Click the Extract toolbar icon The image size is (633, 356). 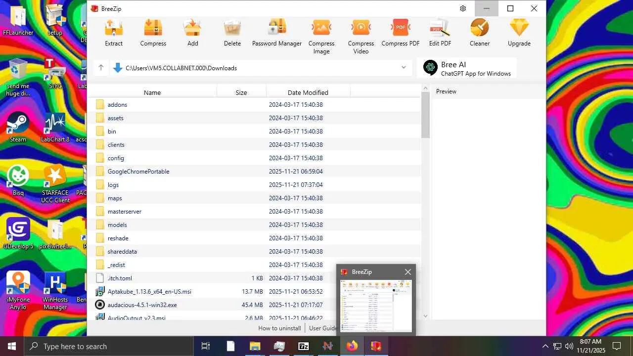[114, 33]
